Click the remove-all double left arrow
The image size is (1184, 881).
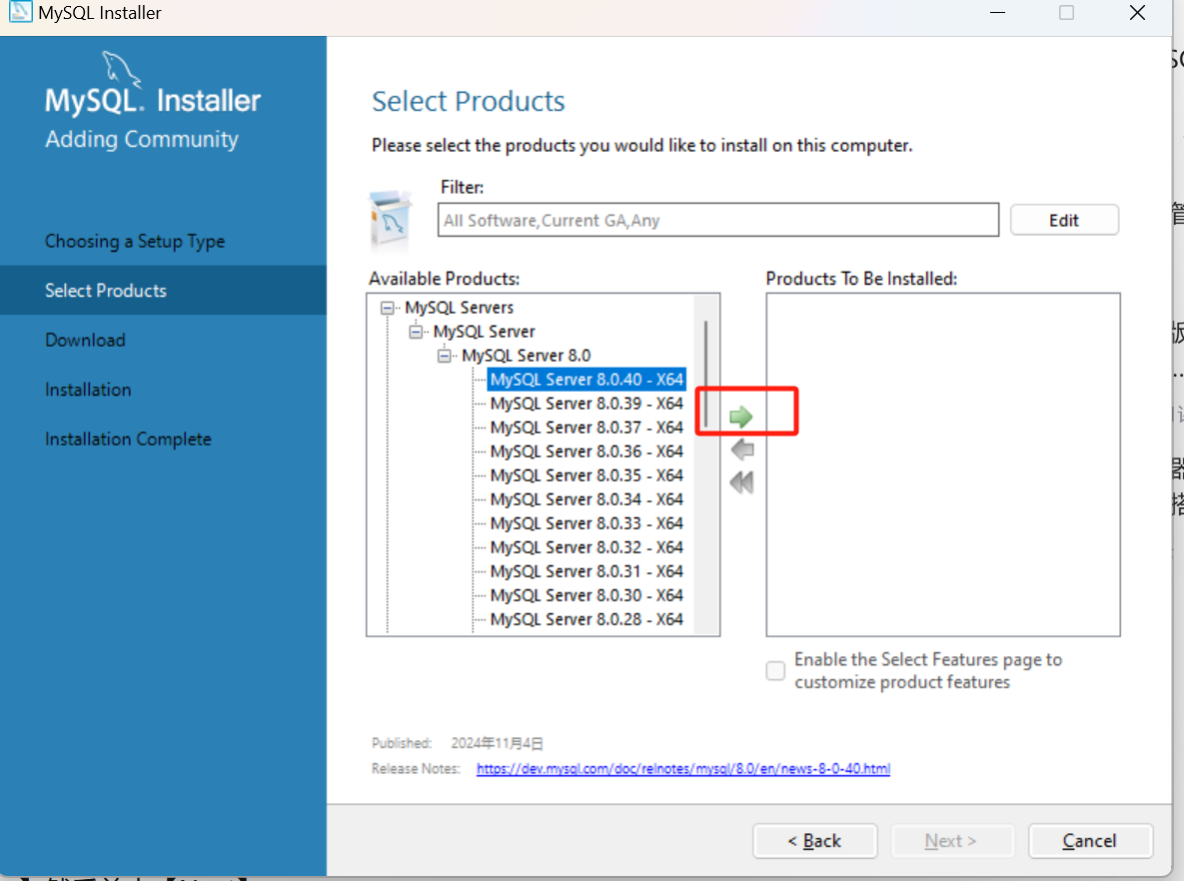click(x=741, y=482)
